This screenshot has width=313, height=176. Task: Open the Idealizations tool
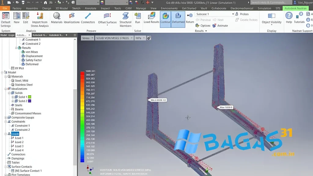click(x=72, y=18)
